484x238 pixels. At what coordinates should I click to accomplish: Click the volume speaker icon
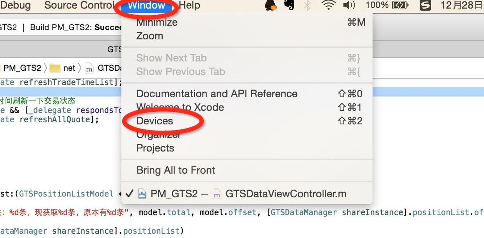point(349,5)
